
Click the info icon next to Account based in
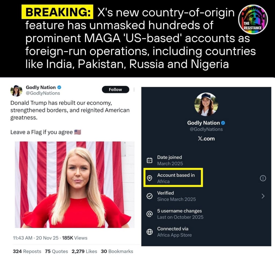pos(263,178)
